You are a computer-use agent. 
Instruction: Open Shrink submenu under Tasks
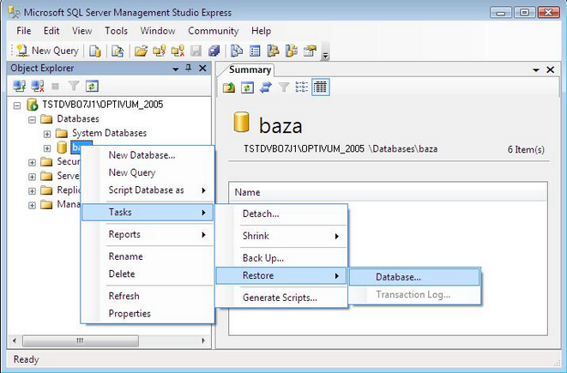[x=281, y=236]
